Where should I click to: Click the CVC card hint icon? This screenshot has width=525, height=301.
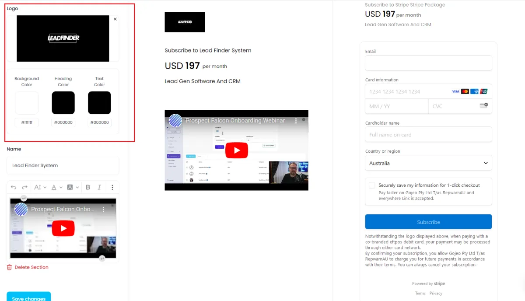pos(483,105)
